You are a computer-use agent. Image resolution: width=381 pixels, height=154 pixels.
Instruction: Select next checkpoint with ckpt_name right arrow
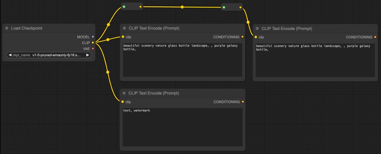(x=88, y=55)
